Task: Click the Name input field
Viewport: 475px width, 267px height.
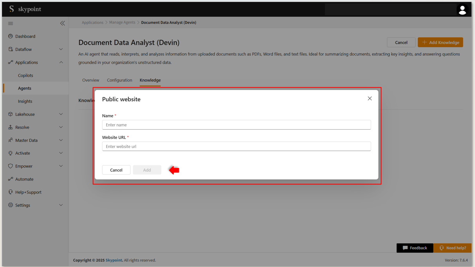Action: pyautogui.click(x=236, y=125)
